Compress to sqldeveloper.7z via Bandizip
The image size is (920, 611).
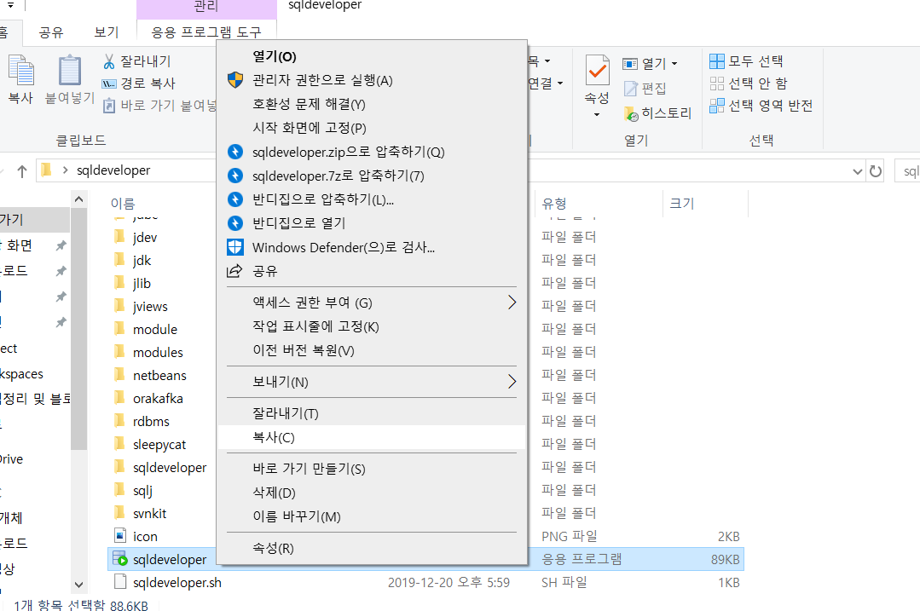click(x=372, y=176)
